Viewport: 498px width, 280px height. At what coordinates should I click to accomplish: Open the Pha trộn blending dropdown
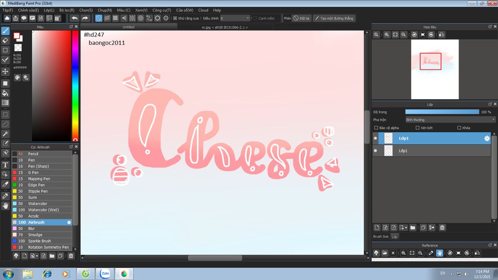pos(450,120)
